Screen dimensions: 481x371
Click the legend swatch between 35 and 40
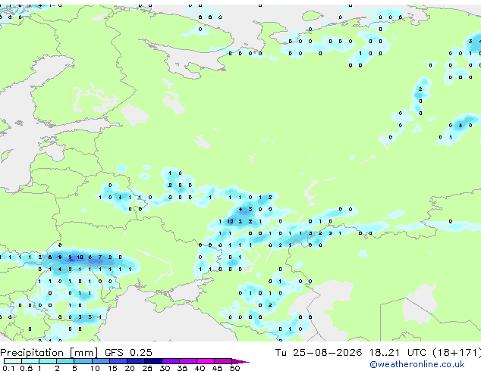click(x=188, y=361)
